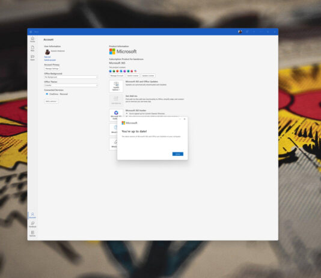The height and width of the screenshot is (278, 321).
Task: Click the "Connected Services" label
Action: 54,90
